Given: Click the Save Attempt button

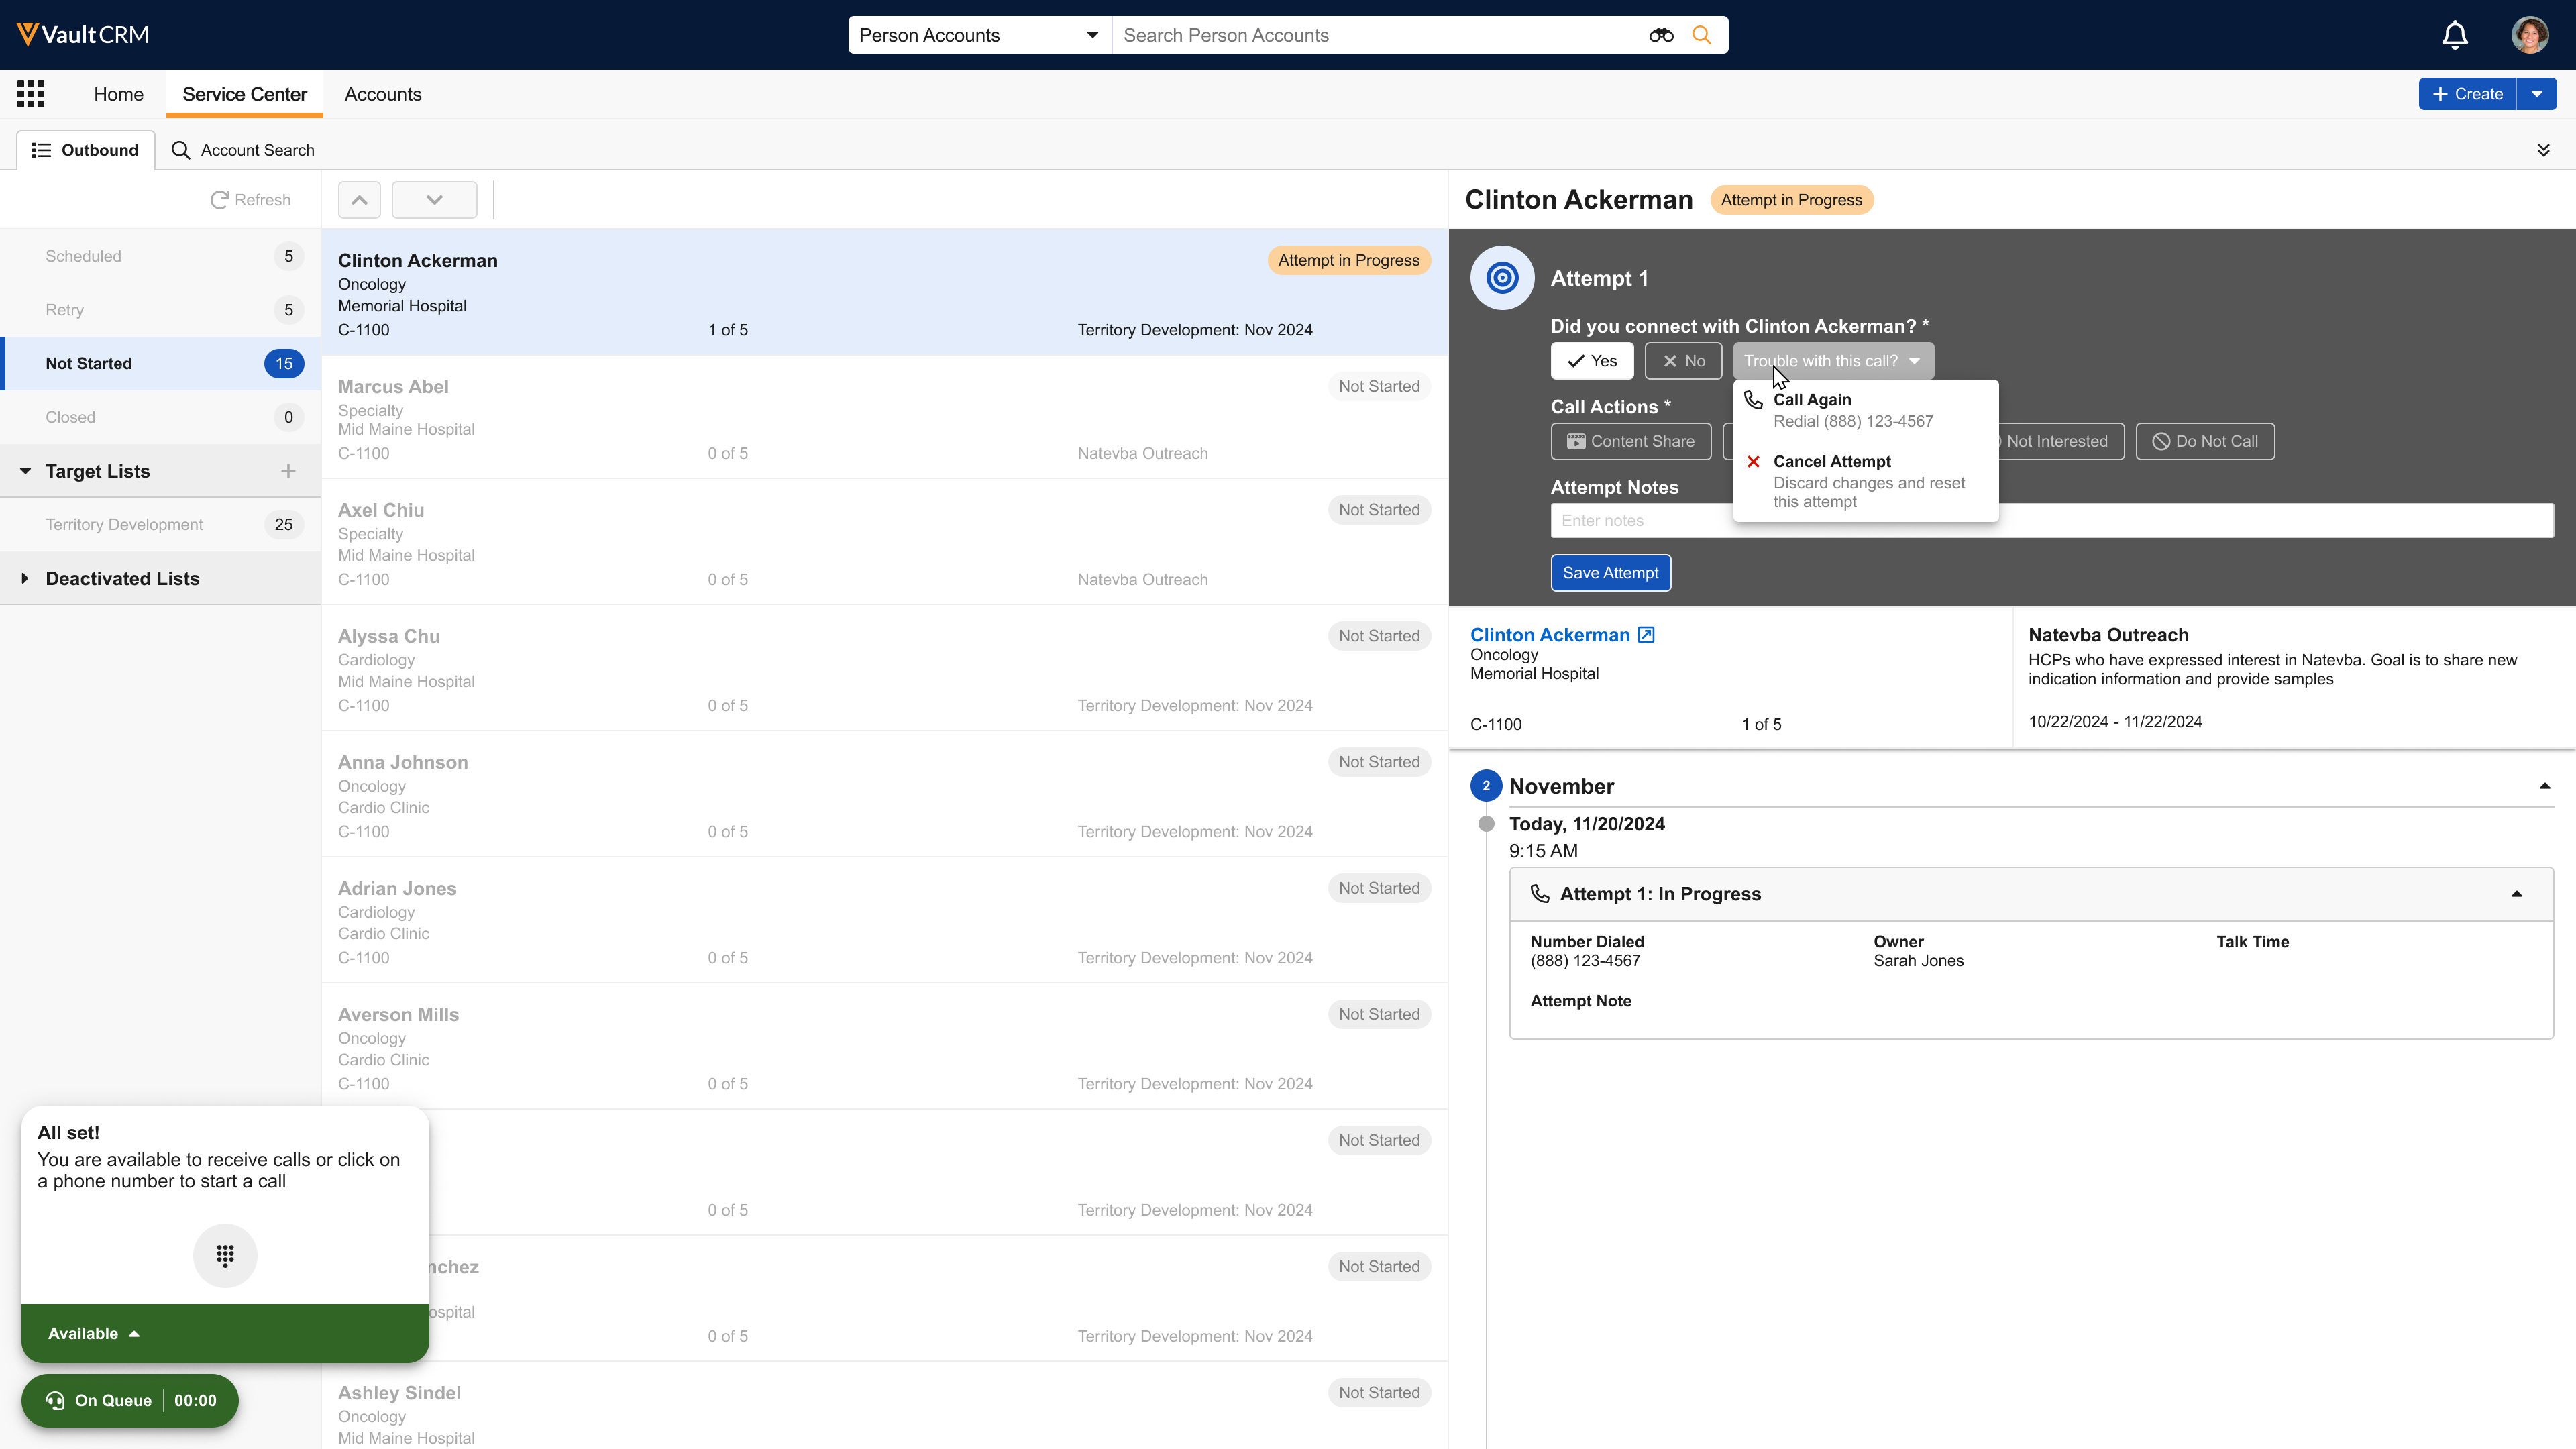Looking at the screenshot, I should pyautogui.click(x=1610, y=573).
